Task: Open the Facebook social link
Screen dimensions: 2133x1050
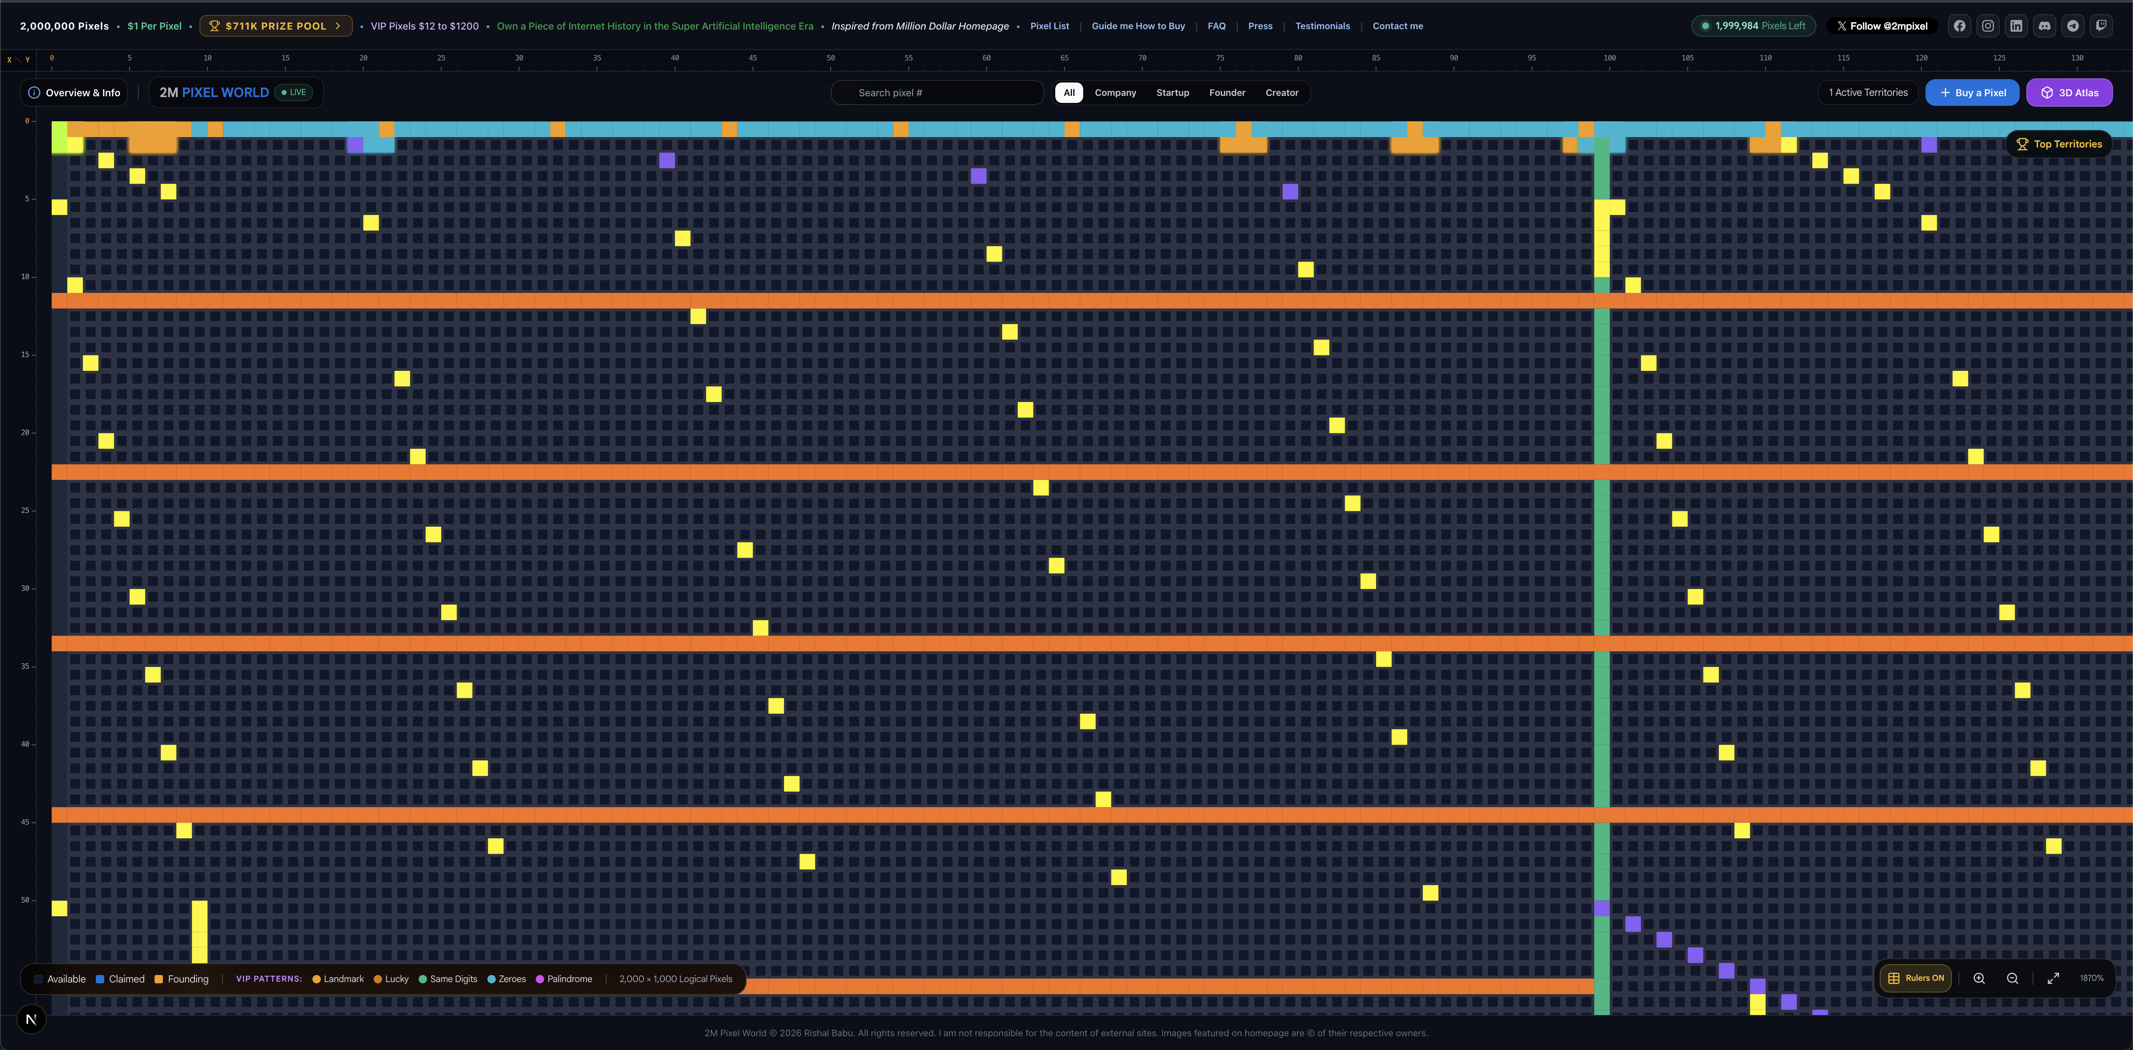Action: pos(1959,26)
